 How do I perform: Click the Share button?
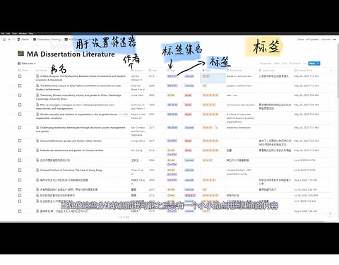[x=301, y=40]
